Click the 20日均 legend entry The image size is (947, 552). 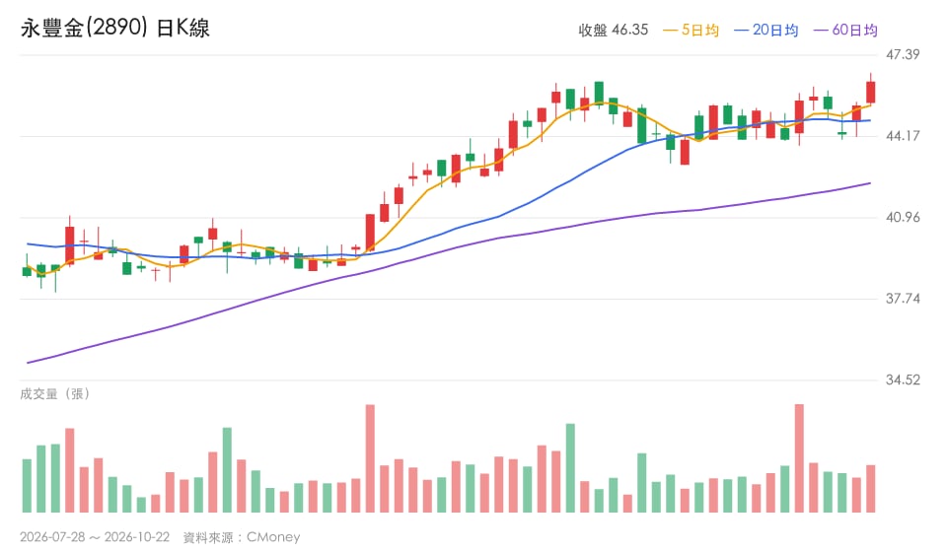[765, 31]
